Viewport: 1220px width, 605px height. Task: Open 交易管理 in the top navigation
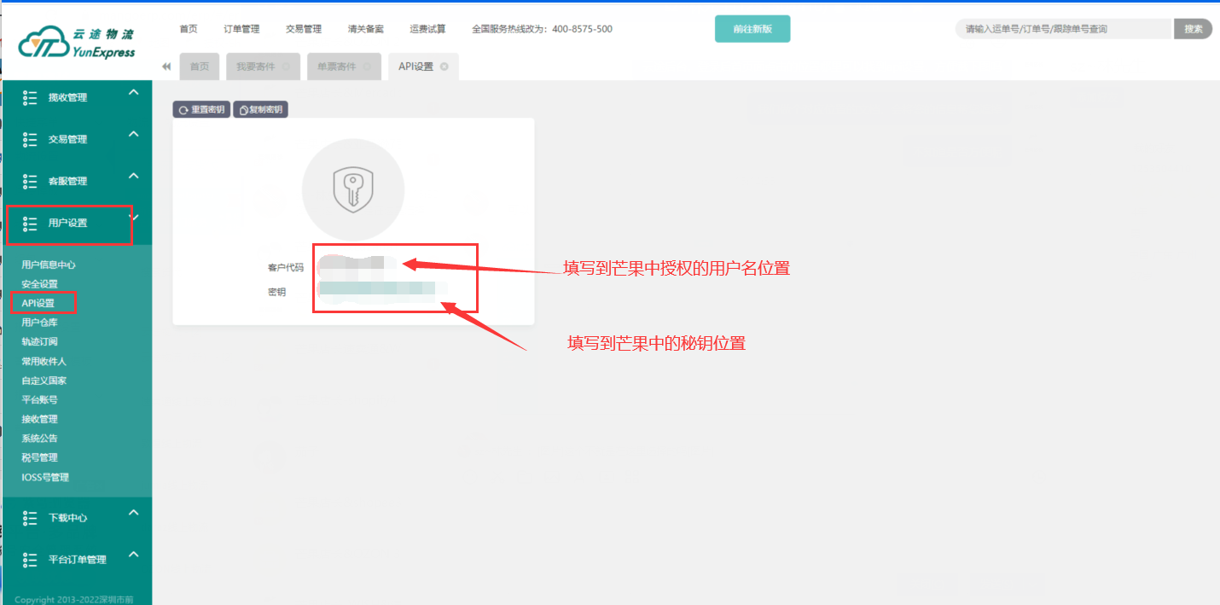point(304,29)
